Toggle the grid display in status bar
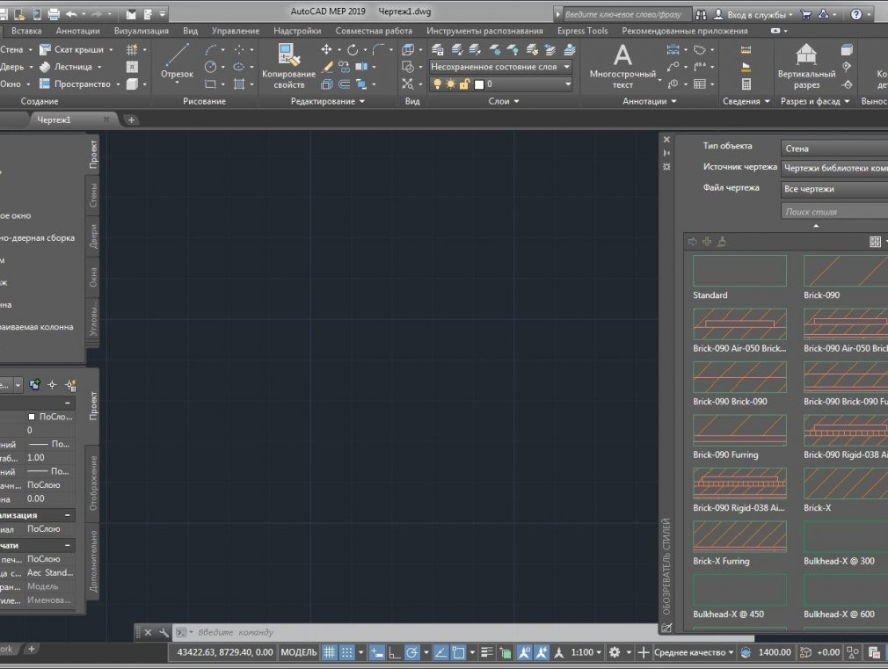 [329, 652]
